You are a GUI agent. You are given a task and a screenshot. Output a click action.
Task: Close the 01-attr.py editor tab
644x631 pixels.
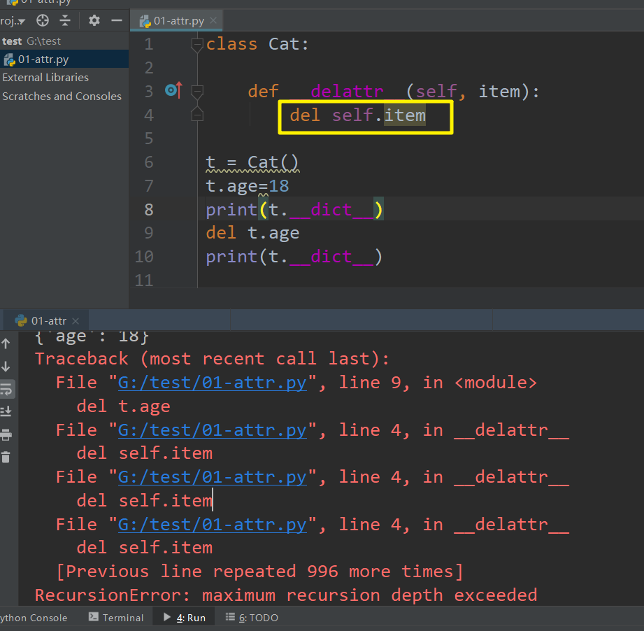213,20
